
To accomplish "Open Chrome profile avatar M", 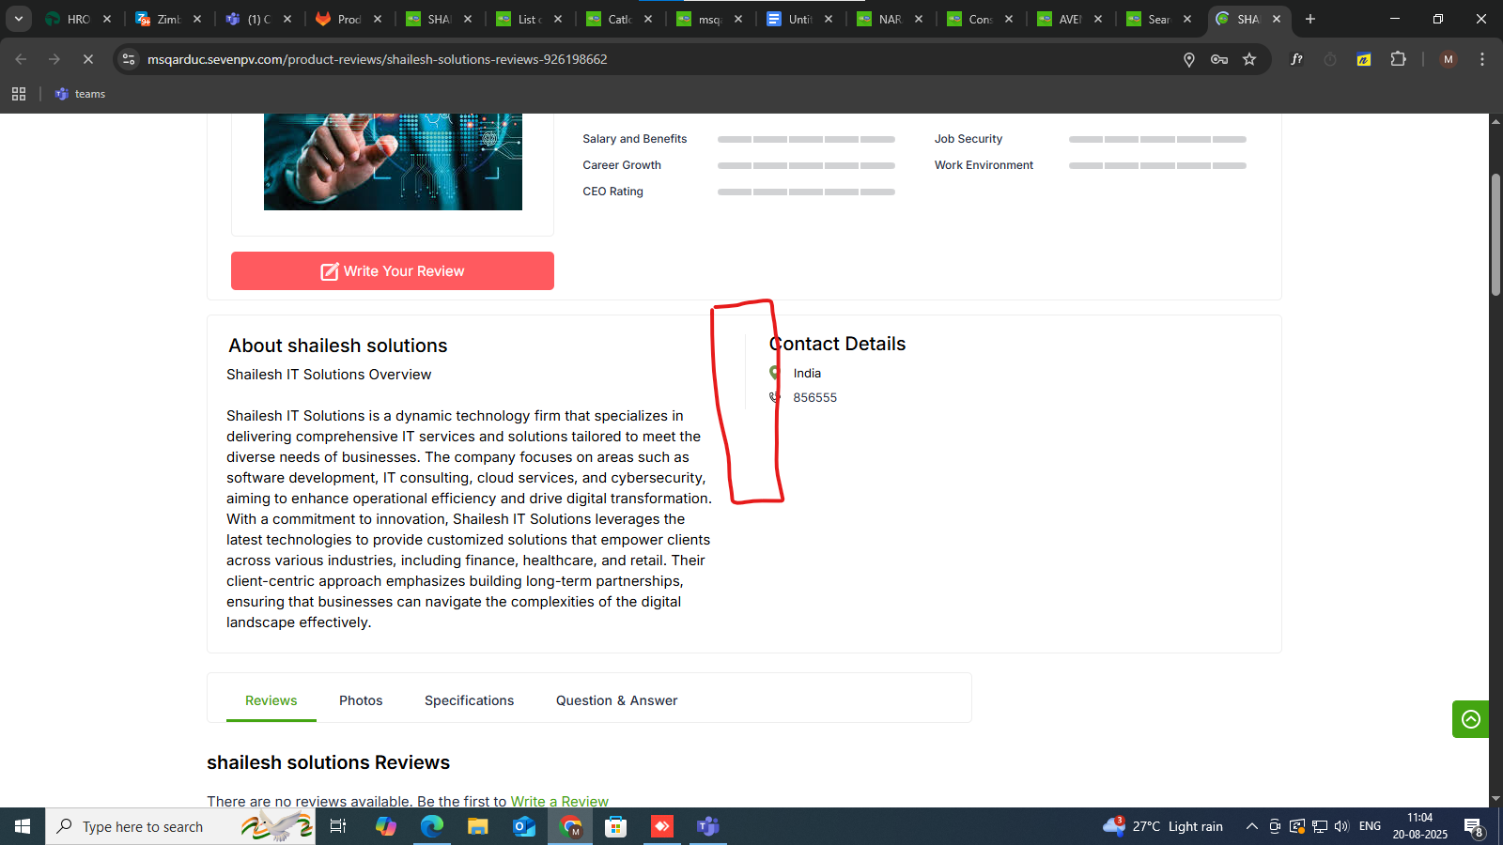I will pos(1449,59).
